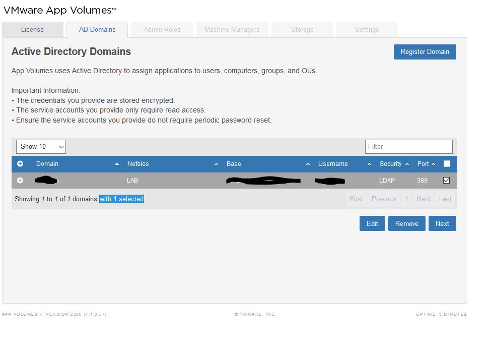
Task: Click the VMware App Volumes title
Action: (59, 10)
